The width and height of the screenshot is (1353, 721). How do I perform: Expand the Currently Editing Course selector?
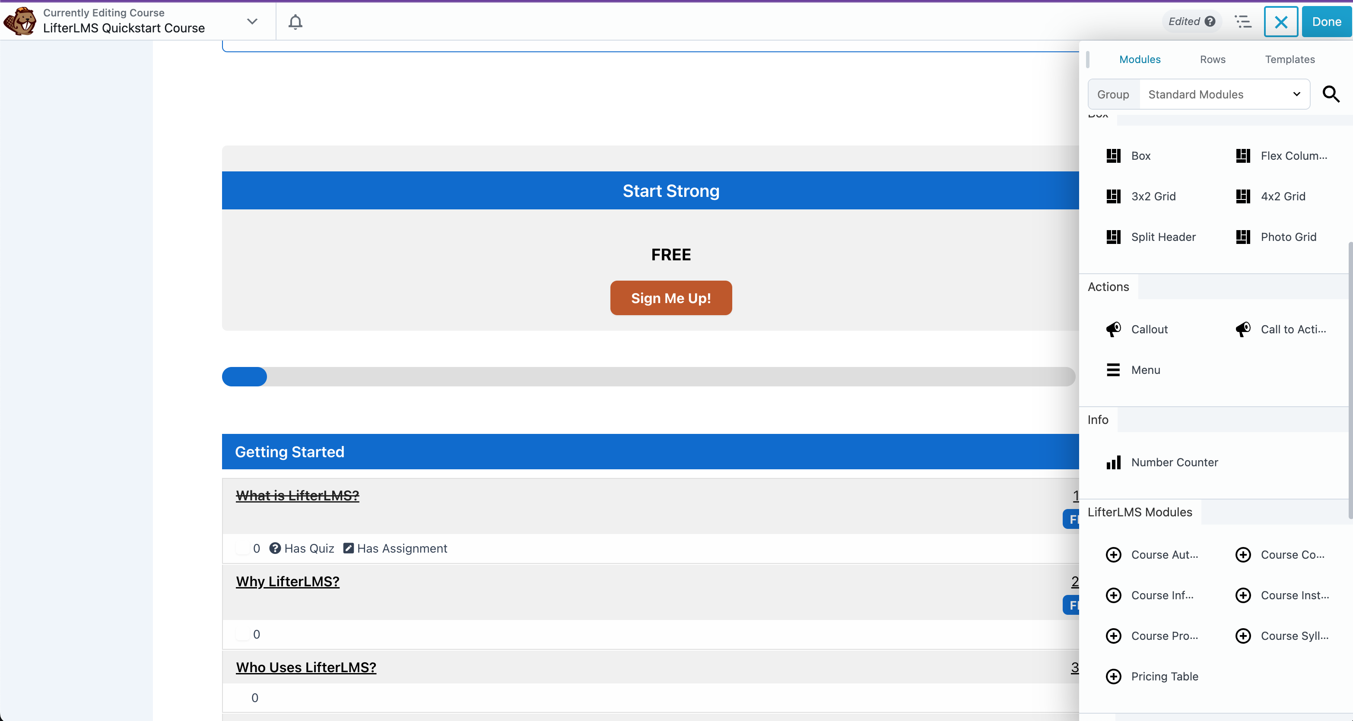252,22
